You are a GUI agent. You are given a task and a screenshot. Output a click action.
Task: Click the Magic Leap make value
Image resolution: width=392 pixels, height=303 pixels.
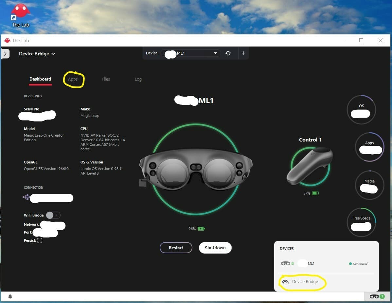pos(90,116)
